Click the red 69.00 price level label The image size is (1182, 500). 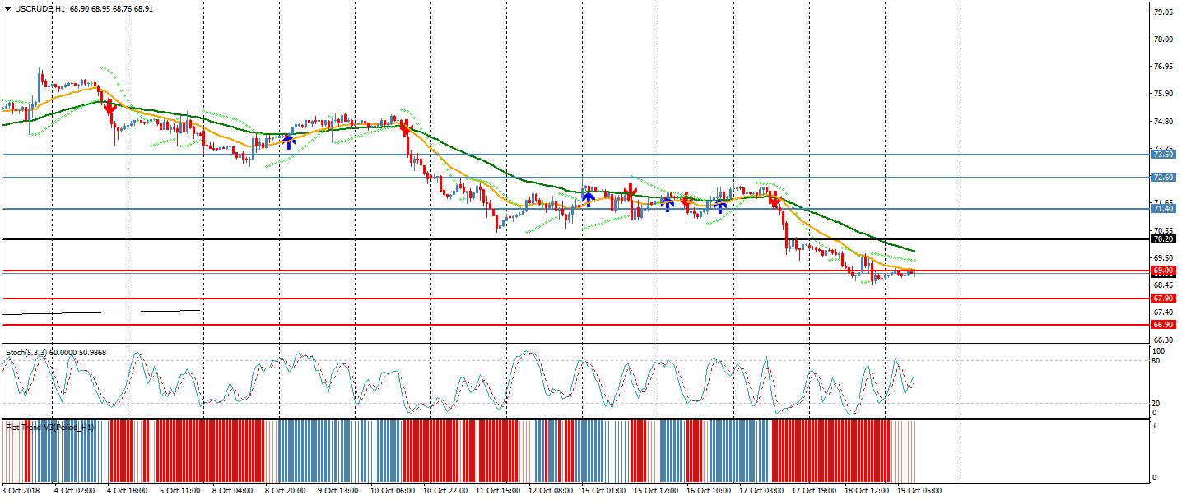click(x=1162, y=271)
